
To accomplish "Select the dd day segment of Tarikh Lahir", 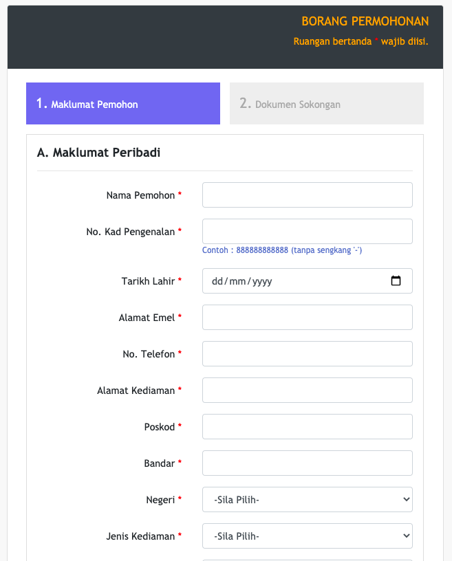I will tap(218, 281).
